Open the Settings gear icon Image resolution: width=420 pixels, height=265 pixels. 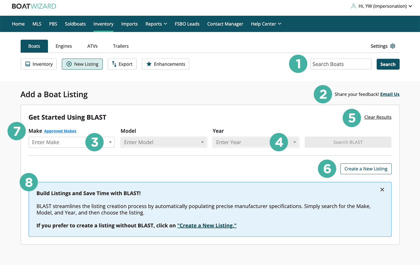click(393, 46)
